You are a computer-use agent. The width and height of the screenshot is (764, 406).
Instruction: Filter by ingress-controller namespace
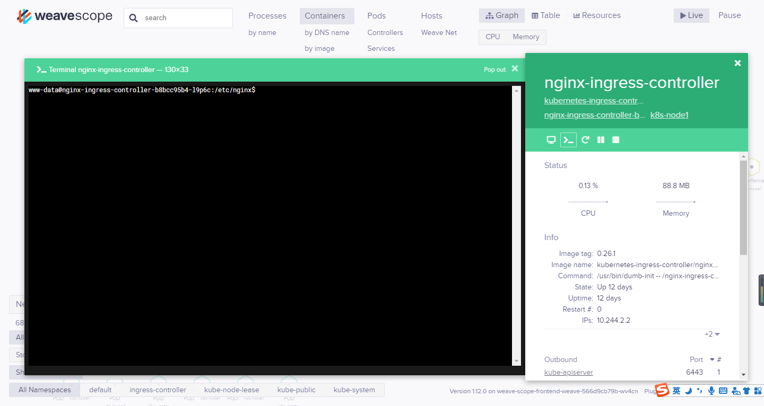coord(158,390)
